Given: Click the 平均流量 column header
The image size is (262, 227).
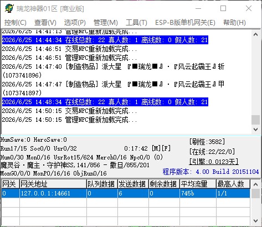Looking at the screenshot, I should pyautogui.click(x=198, y=184).
